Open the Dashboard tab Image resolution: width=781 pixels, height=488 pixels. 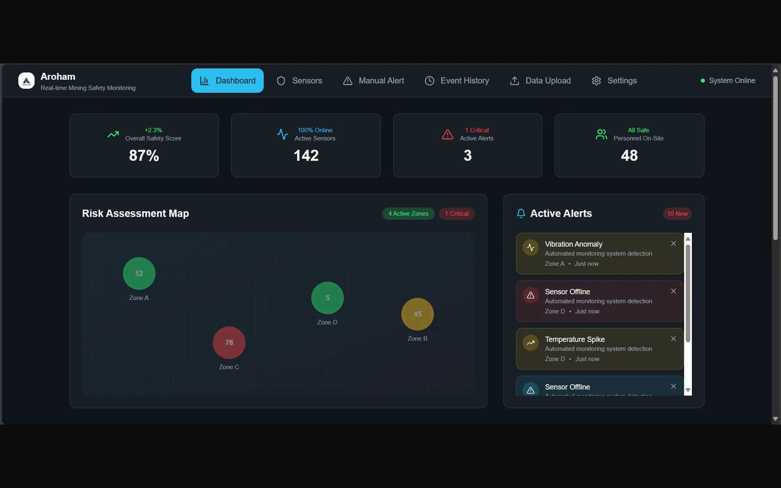(227, 81)
